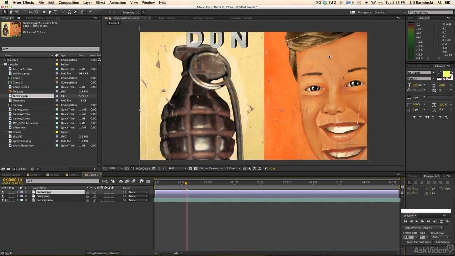Toggle audio for the hallway.mov layer
455x256 pixels.
[x=5, y=200]
